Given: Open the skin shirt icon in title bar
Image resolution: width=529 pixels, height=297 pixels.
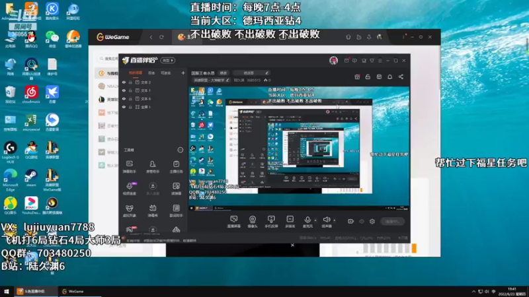Looking at the screenshot, I should pyautogui.click(x=372, y=61).
